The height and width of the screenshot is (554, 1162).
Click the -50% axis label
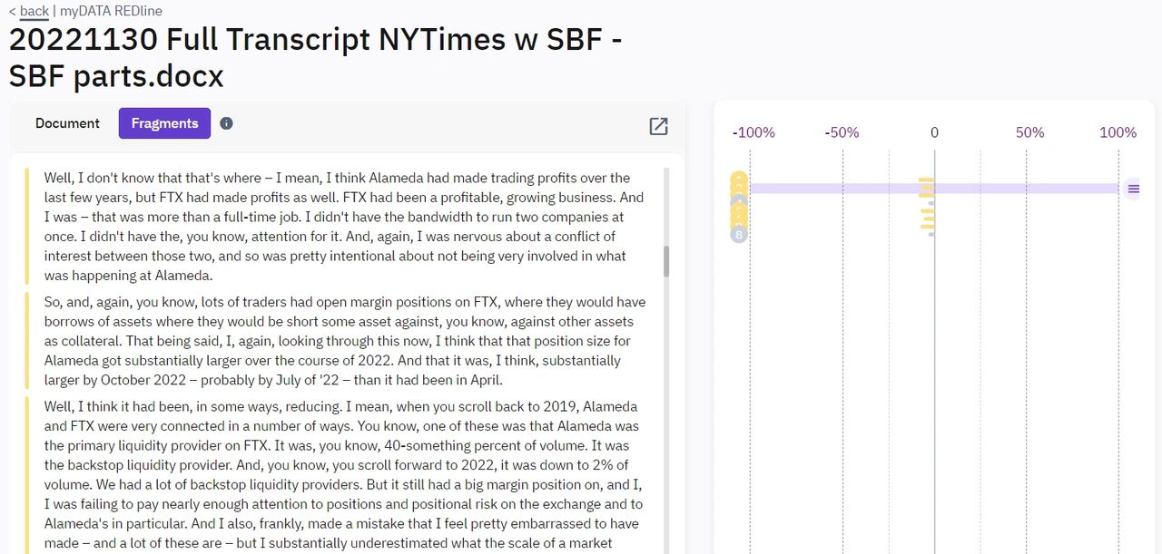[x=842, y=132]
